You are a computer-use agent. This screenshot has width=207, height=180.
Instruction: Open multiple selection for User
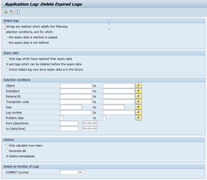pos(138,107)
